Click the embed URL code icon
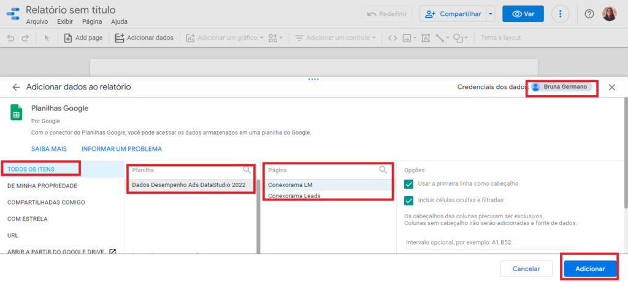This screenshot has width=628, height=282. coord(392,38)
